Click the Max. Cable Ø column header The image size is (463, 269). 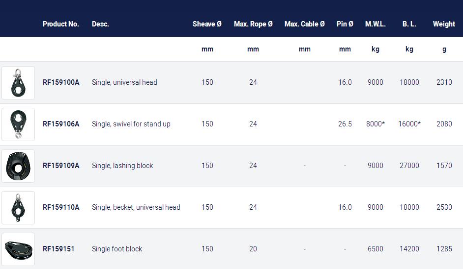pos(304,24)
